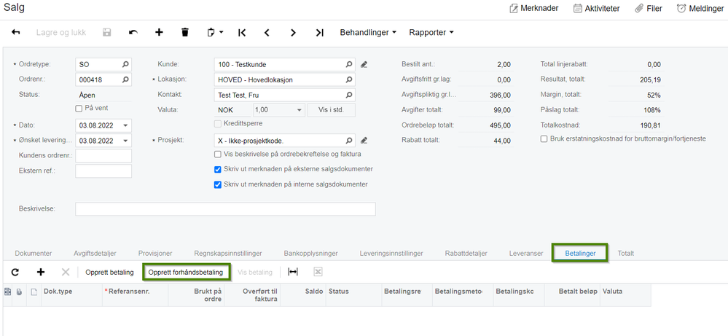This screenshot has width=728, height=336.
Task: Add a new sales order with toolbar plus
Action: pos(159,33)
